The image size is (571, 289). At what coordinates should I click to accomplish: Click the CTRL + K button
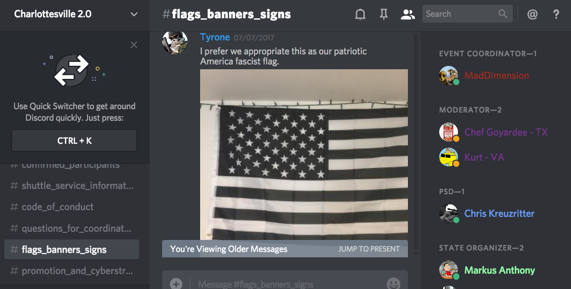click(x=74, y=140)
